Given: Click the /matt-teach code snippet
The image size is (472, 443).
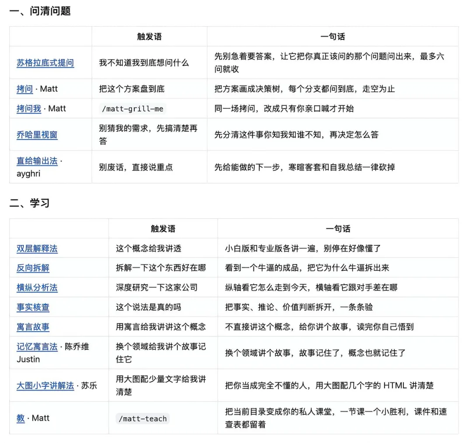Looking at the screenshot, I should 142,419.
